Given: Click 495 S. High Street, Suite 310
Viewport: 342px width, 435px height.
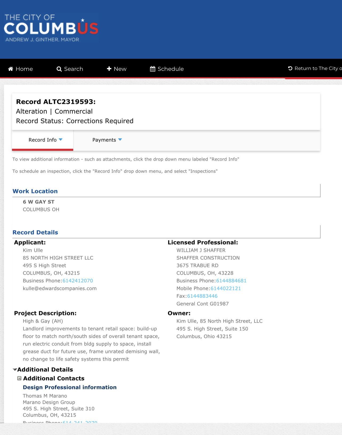Looking at the screenshot, I should [59, 409].
